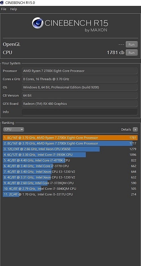The width and height of the screenshot is (141, 266).
Task: Select the Core i7-3720QM ranking entry
Action: 70,183
